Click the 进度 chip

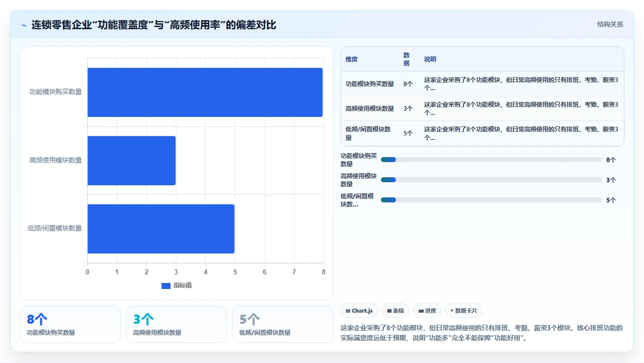point(427,311)
